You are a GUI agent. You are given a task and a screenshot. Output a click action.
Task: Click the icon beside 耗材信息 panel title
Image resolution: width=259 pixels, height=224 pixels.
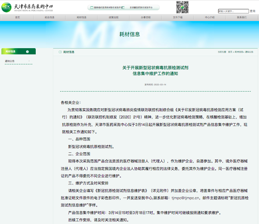pos(60,52)
